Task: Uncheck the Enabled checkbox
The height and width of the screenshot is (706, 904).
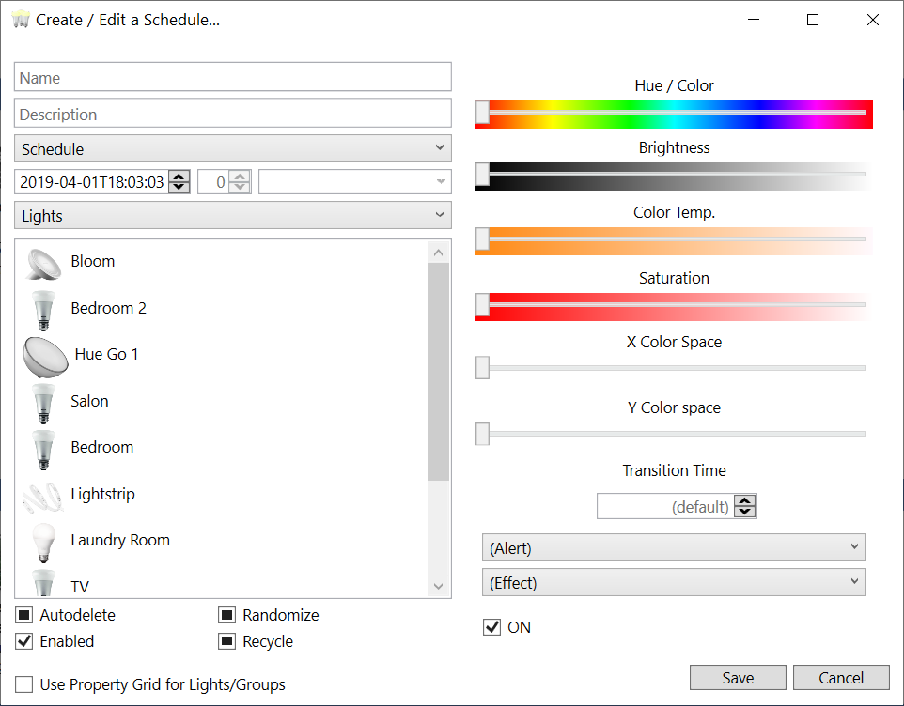Action: [24, 641]
